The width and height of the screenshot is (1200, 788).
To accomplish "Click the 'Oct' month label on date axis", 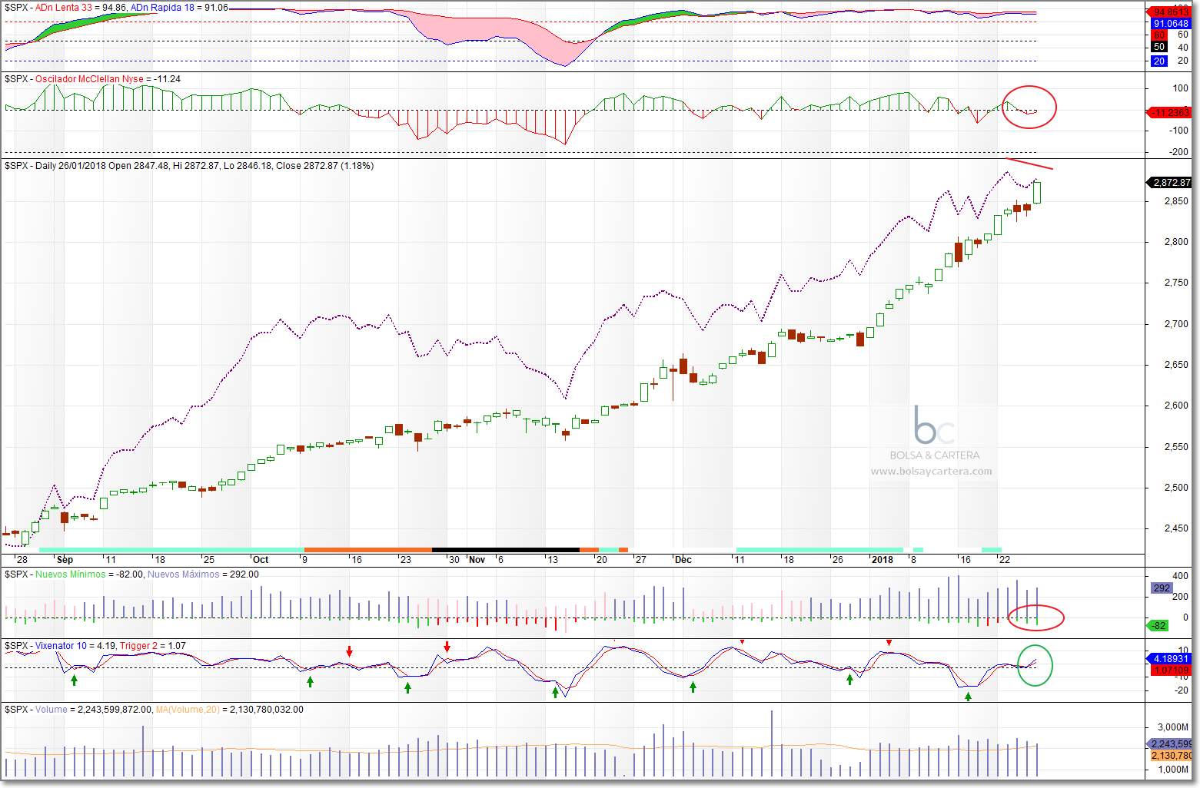I will (261, 560).
